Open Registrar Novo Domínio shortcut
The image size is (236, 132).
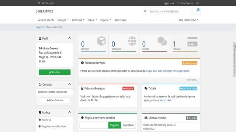click(x=55, y=126)
